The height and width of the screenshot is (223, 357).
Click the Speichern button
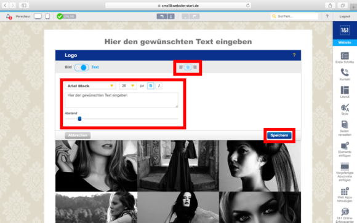pos(279,135)
